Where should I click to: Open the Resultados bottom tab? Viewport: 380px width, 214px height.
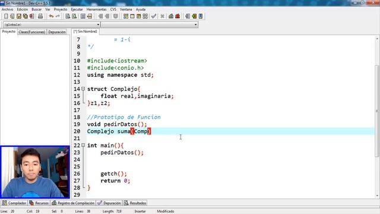click(x=135, y=203)
